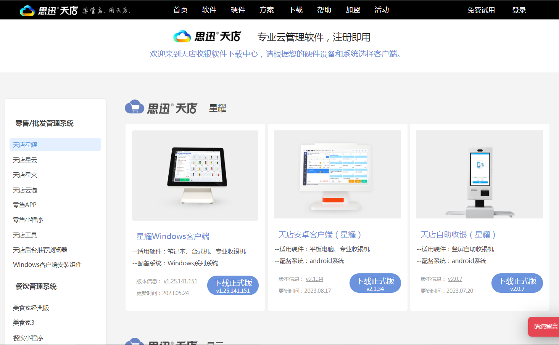Click the 免费试用 button in the header

[x=481, y=10]
